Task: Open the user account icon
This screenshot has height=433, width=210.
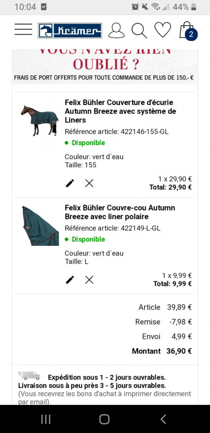Action: coord(116,30)
